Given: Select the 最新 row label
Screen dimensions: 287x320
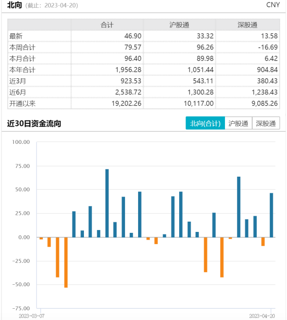Looking at the screenshot, I should coord(16,36).
